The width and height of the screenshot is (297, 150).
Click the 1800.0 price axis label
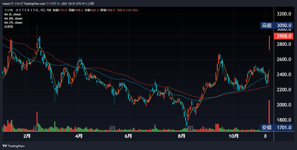284,120
